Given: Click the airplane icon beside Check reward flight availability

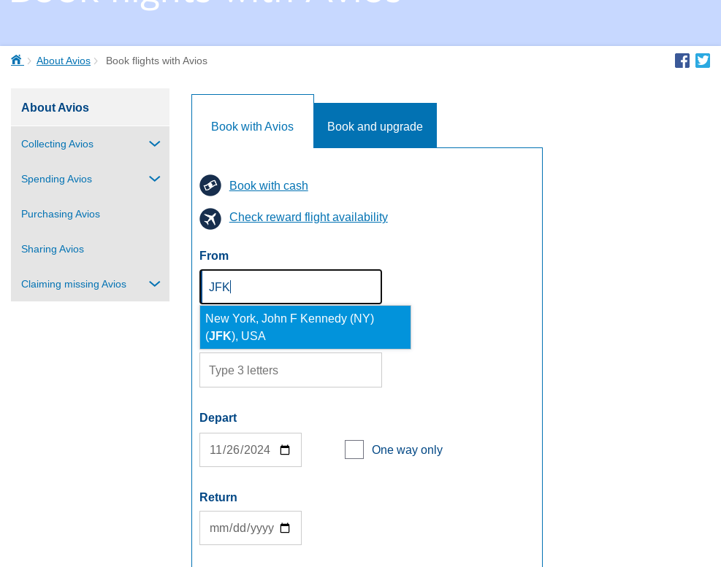Looking at the screenshot, I should point(210,218).
